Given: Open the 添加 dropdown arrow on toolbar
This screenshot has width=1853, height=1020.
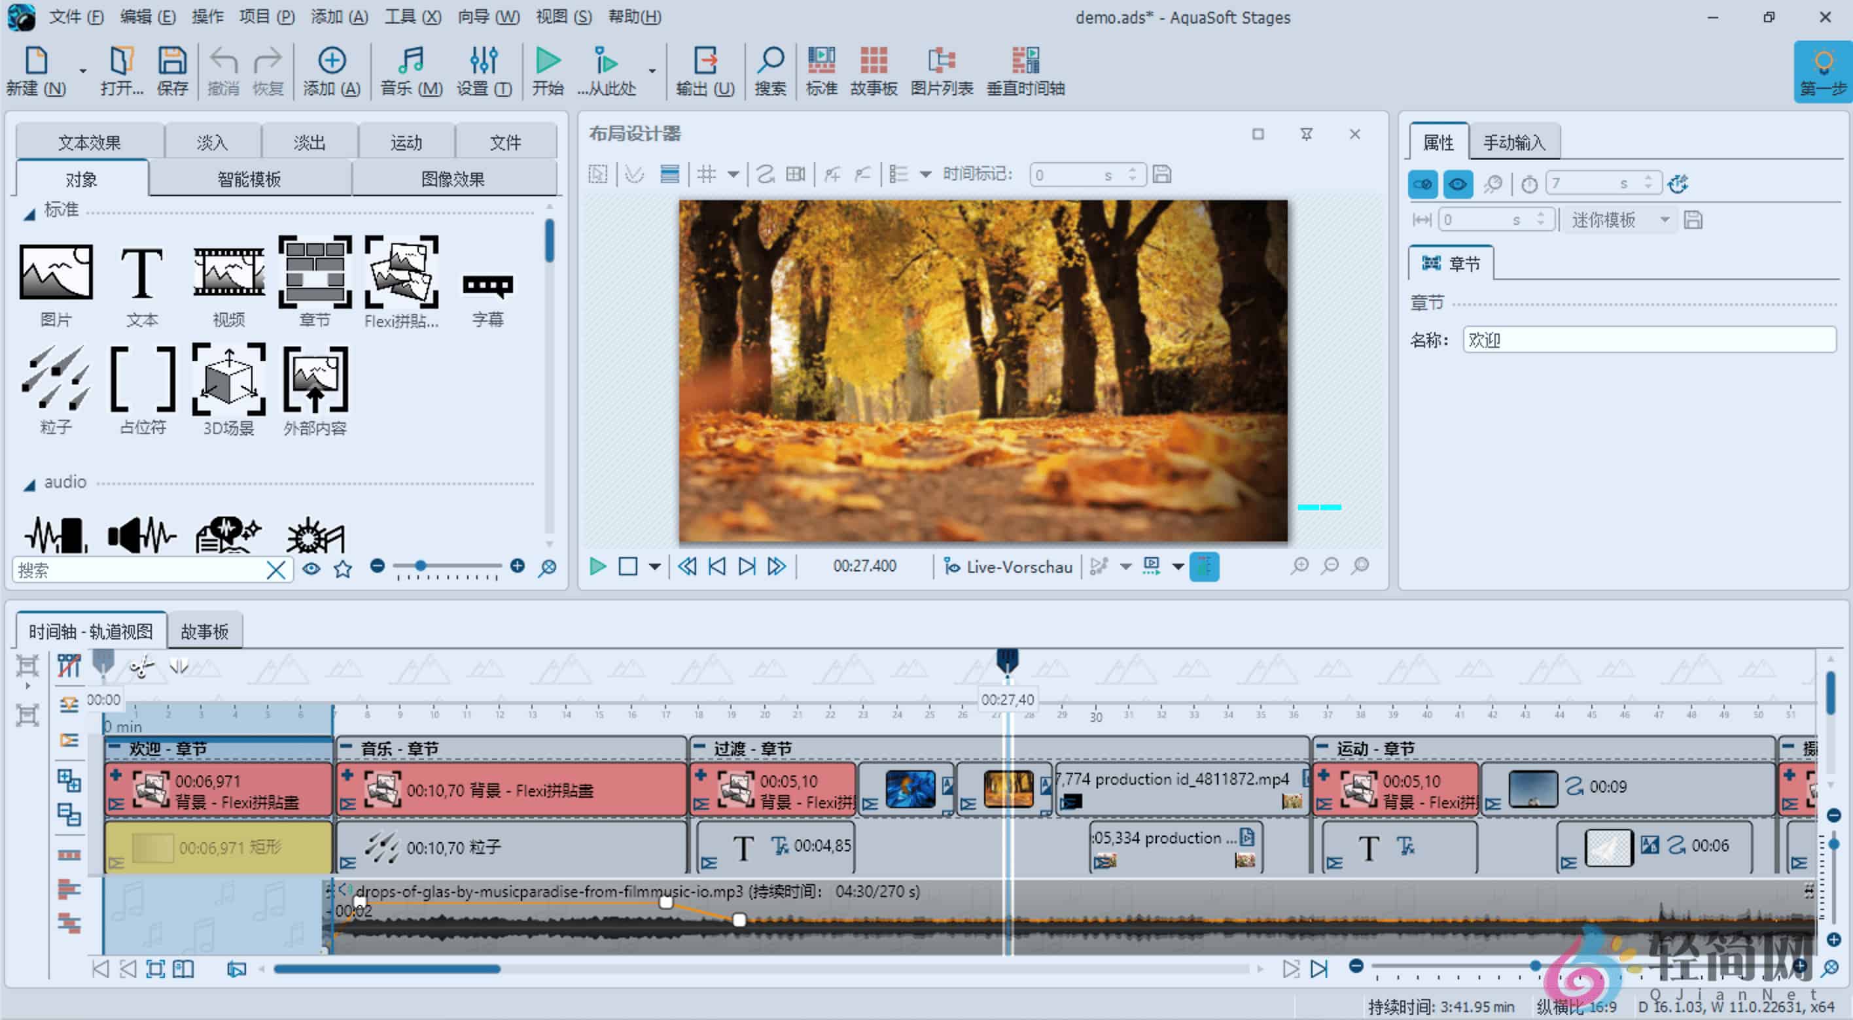Looking at the screenshot, I should 82,72.
